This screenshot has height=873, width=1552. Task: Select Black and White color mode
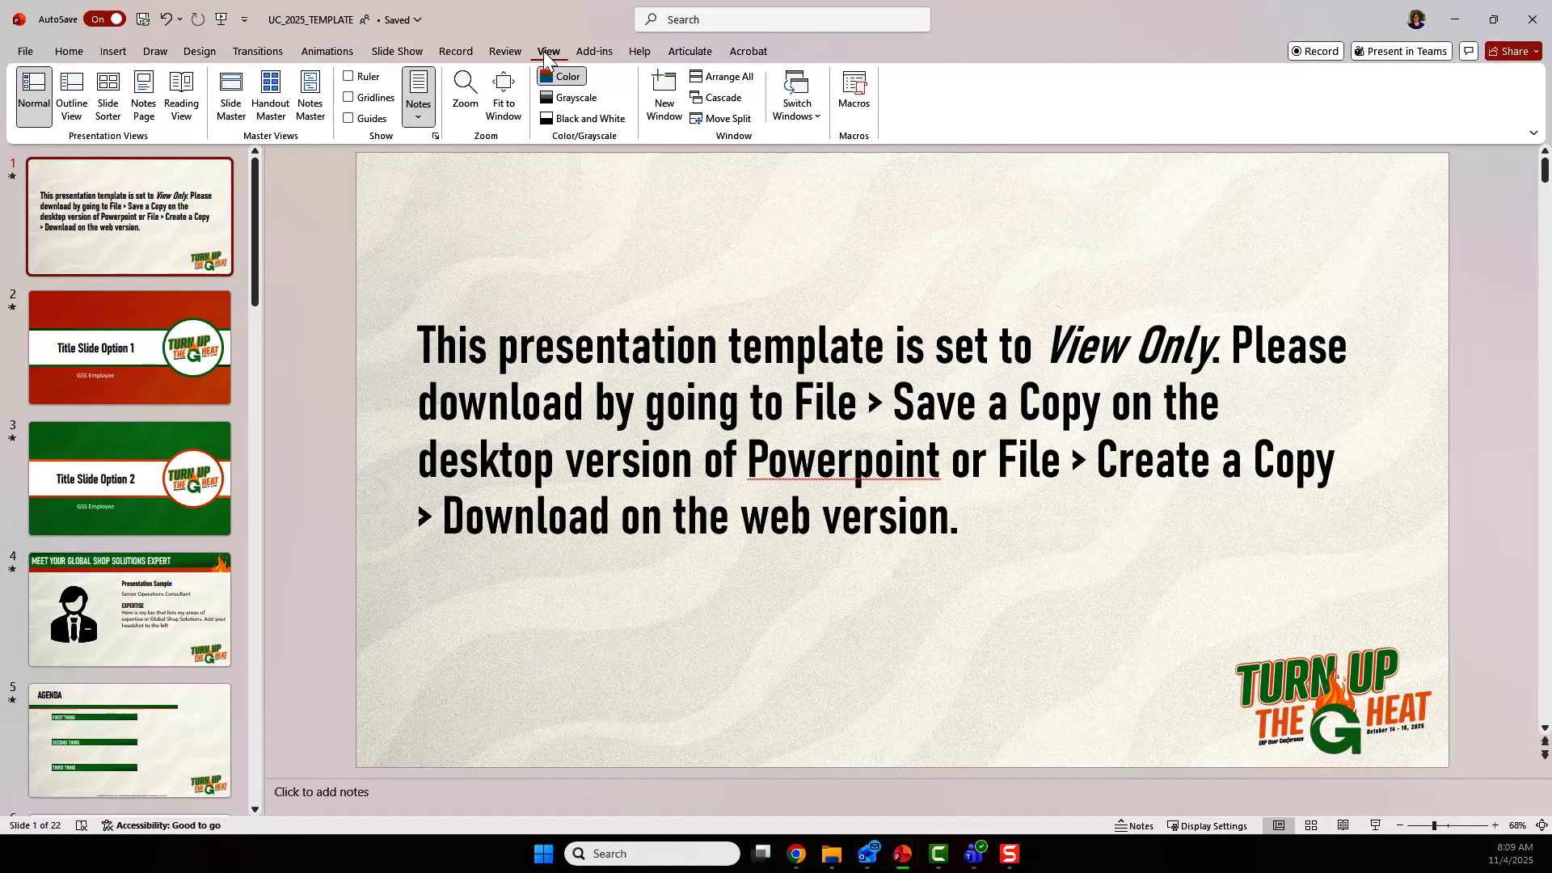(583, 118)
